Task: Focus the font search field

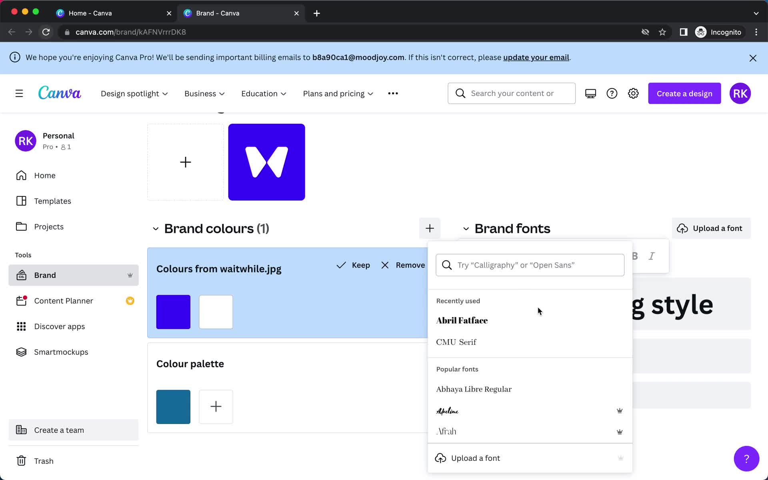Action: [530, 265]
